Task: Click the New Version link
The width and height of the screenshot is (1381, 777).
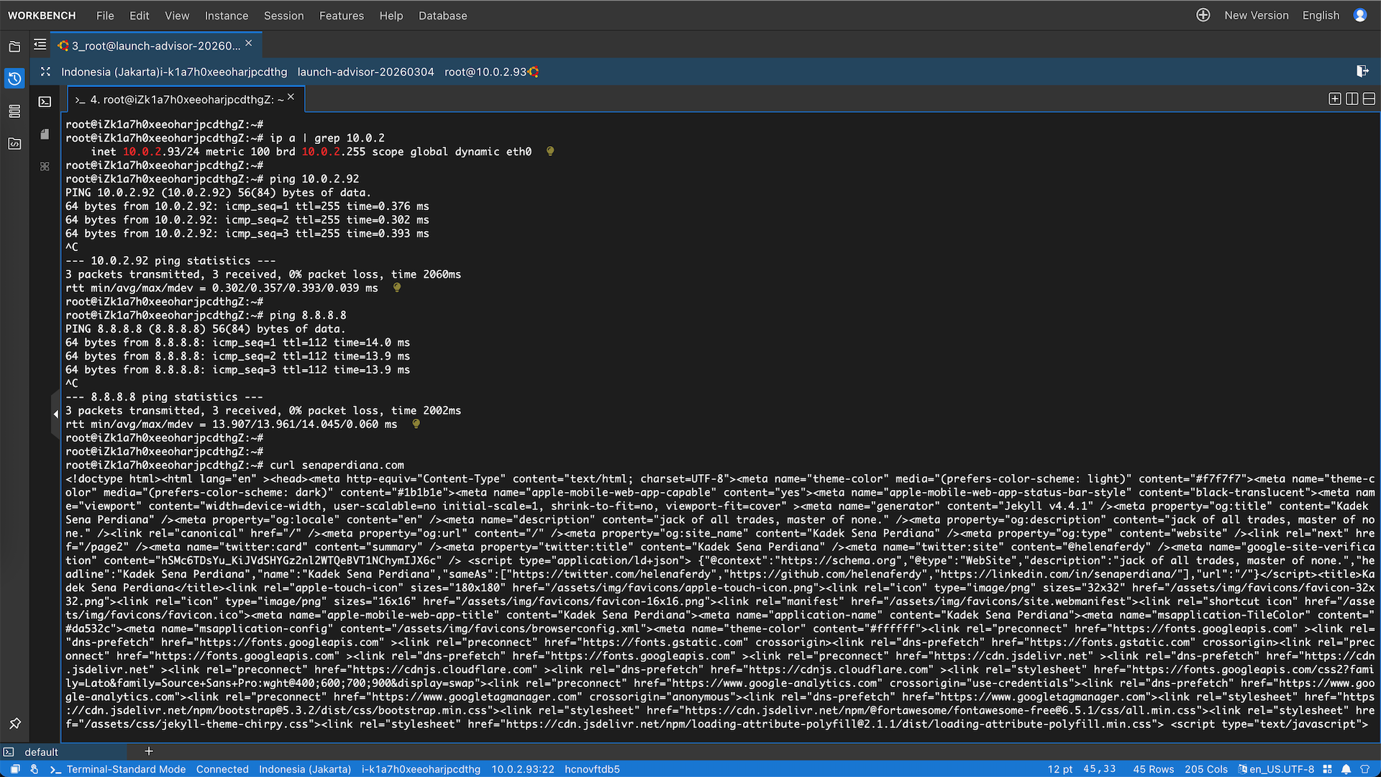Action: tap(1256, 15)
